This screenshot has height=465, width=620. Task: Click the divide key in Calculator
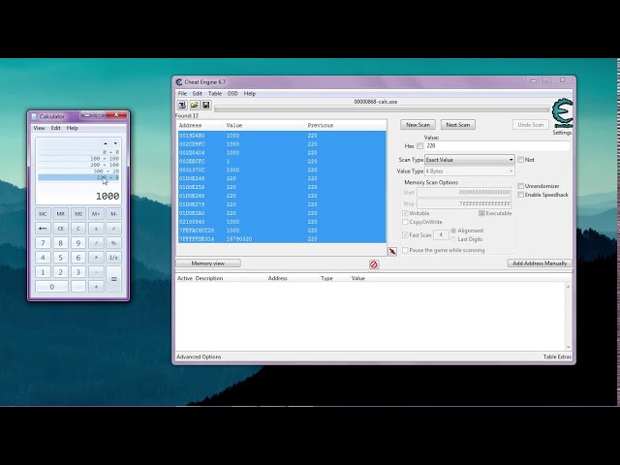click(x=96, y=243)
